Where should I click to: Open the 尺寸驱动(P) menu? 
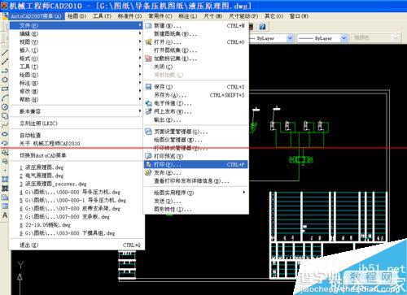243,16
